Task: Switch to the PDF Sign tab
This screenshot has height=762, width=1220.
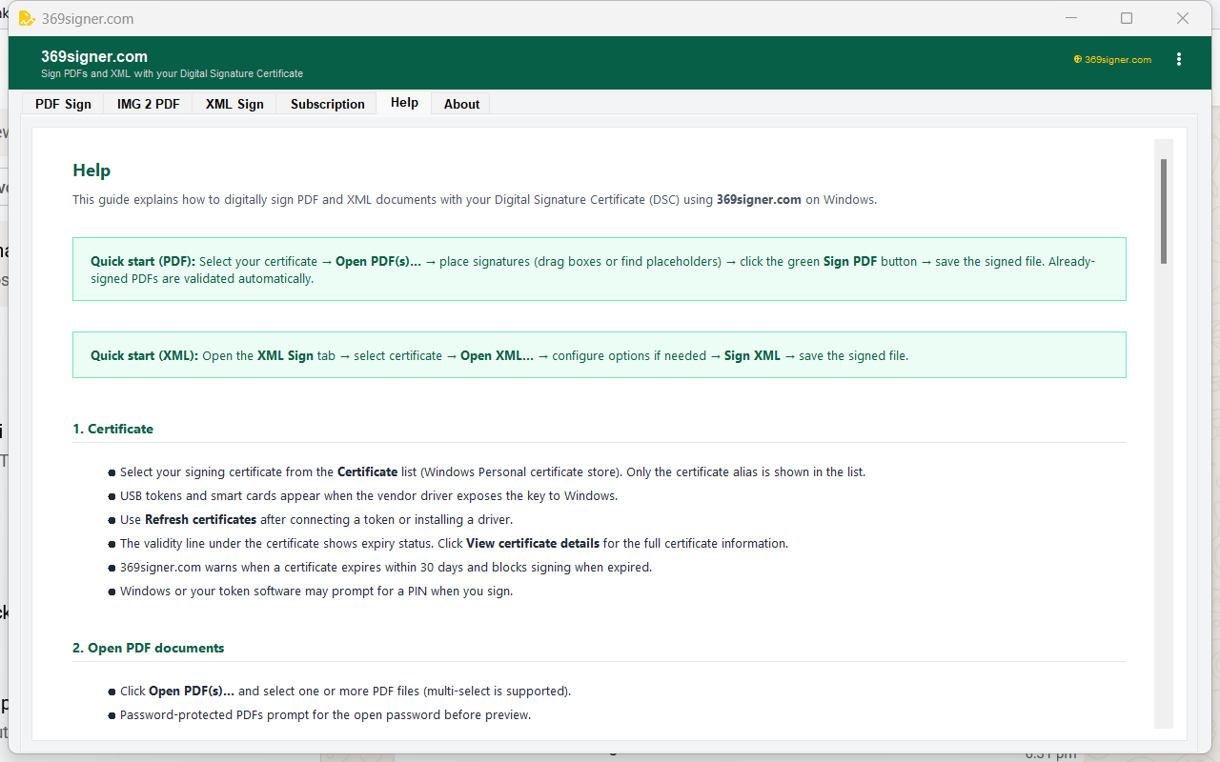Action: pos(63,104)
